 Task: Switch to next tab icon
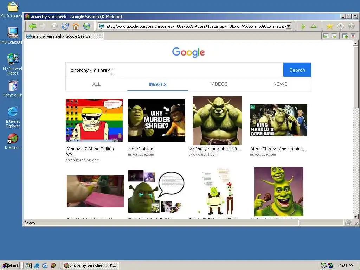point(334,36)
